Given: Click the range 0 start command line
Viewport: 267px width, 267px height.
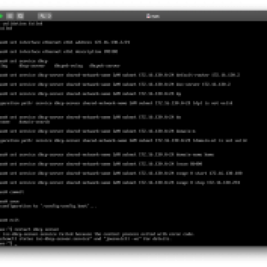Looking at the screenshot, I should [121, 174].
